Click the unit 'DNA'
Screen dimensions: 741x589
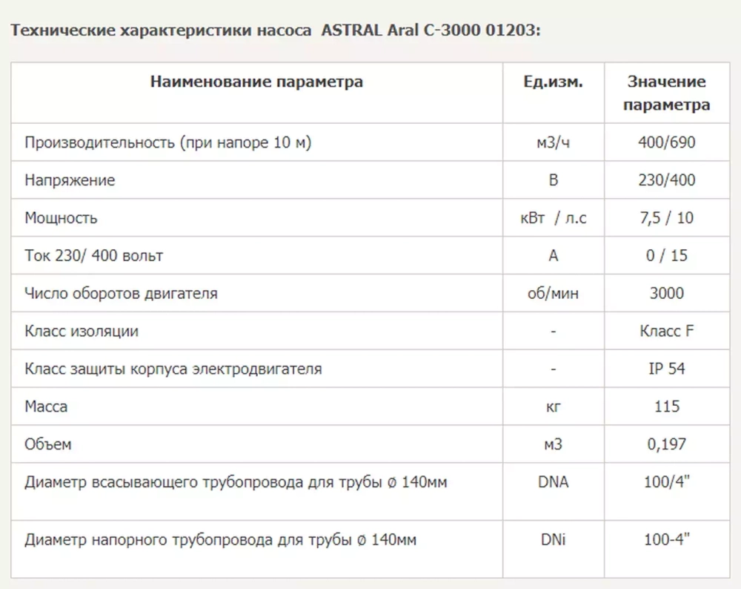(553, 482)
